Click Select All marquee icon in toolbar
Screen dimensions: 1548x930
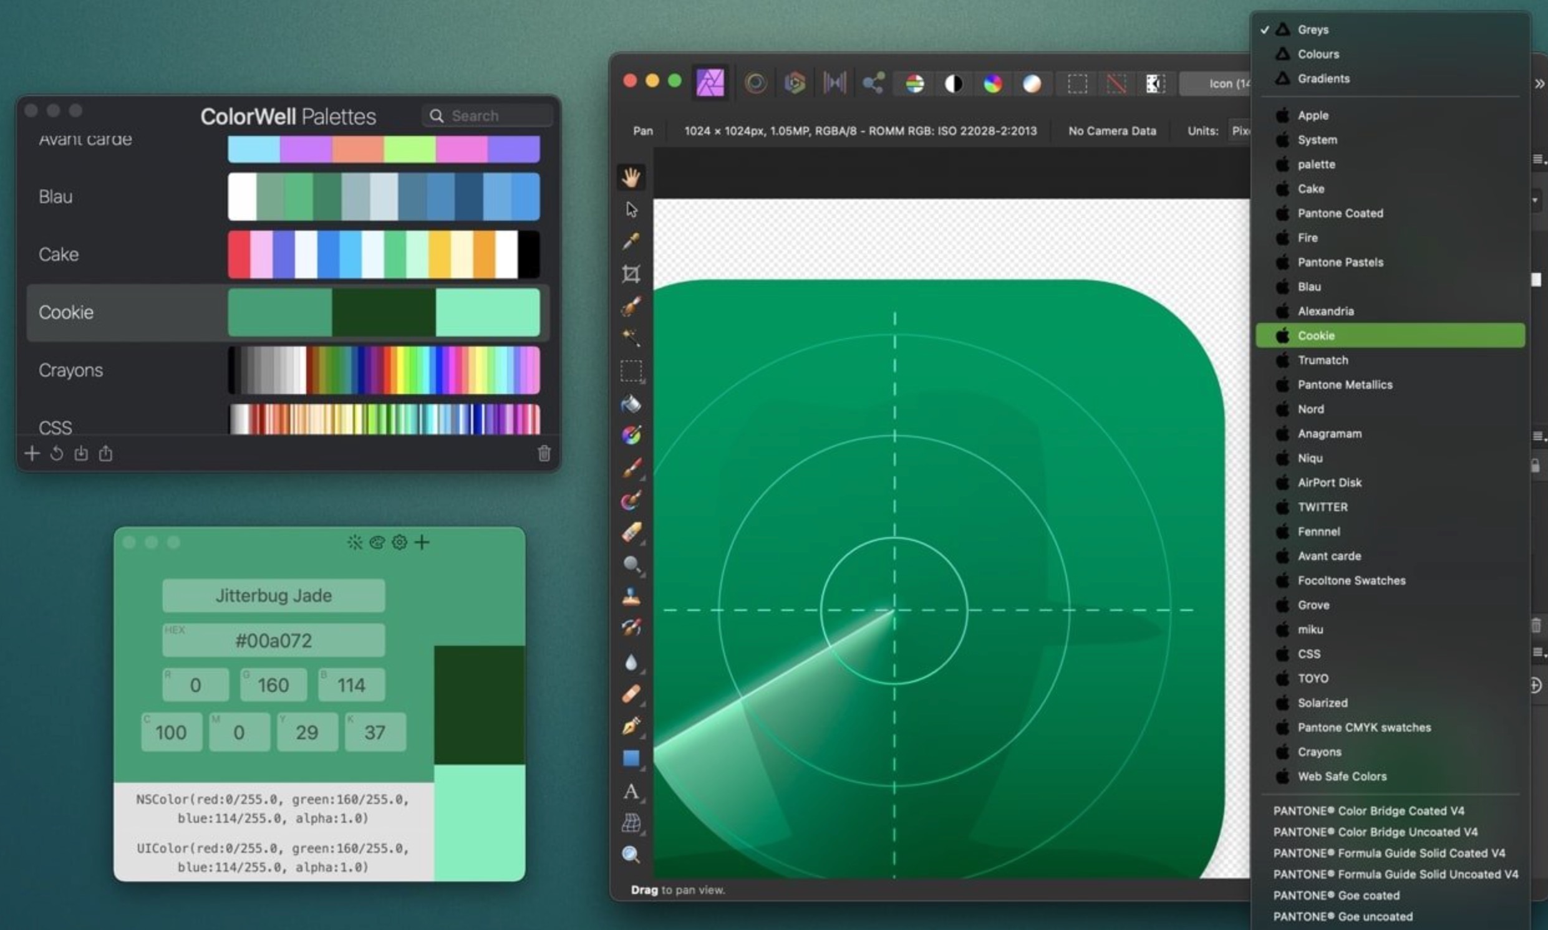[x=1077, y=84]
